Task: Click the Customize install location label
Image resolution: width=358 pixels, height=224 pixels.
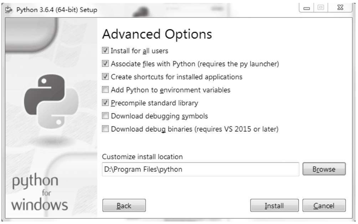Action: pyautogui.click(x=142, y=157)
